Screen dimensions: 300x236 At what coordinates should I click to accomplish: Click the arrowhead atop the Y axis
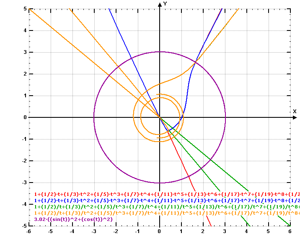(x=160, y=4)
